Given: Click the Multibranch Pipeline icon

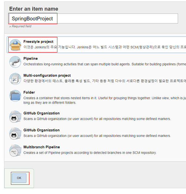Looking at the screenshot, I should (15, 150).
